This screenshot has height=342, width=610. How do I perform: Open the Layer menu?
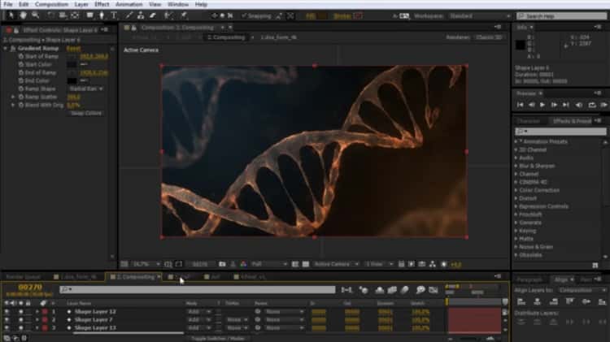(x=81, y=4)
